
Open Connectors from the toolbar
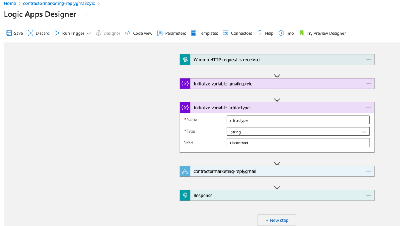[237, 33]
